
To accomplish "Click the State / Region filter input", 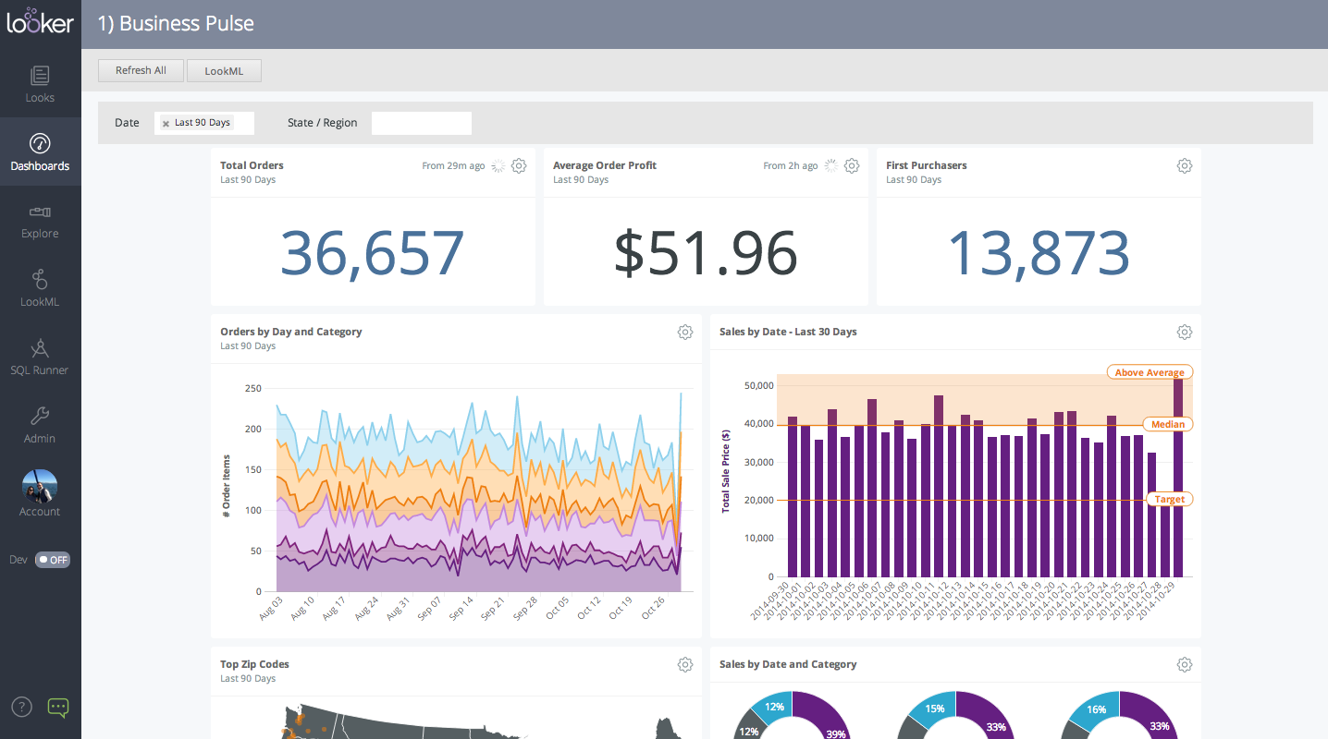I will pyautogui.click(x=422, y=123).
